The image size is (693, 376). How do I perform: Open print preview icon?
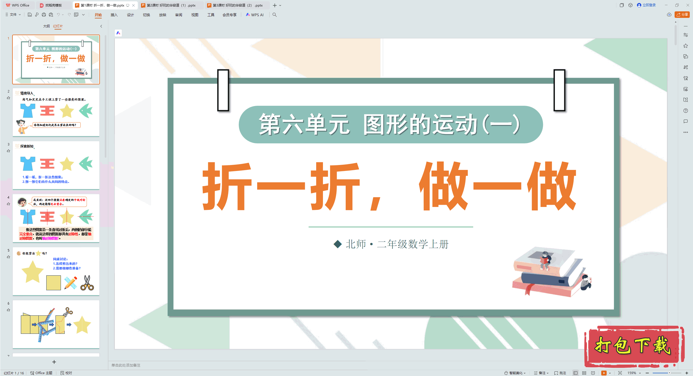(51, 15)
